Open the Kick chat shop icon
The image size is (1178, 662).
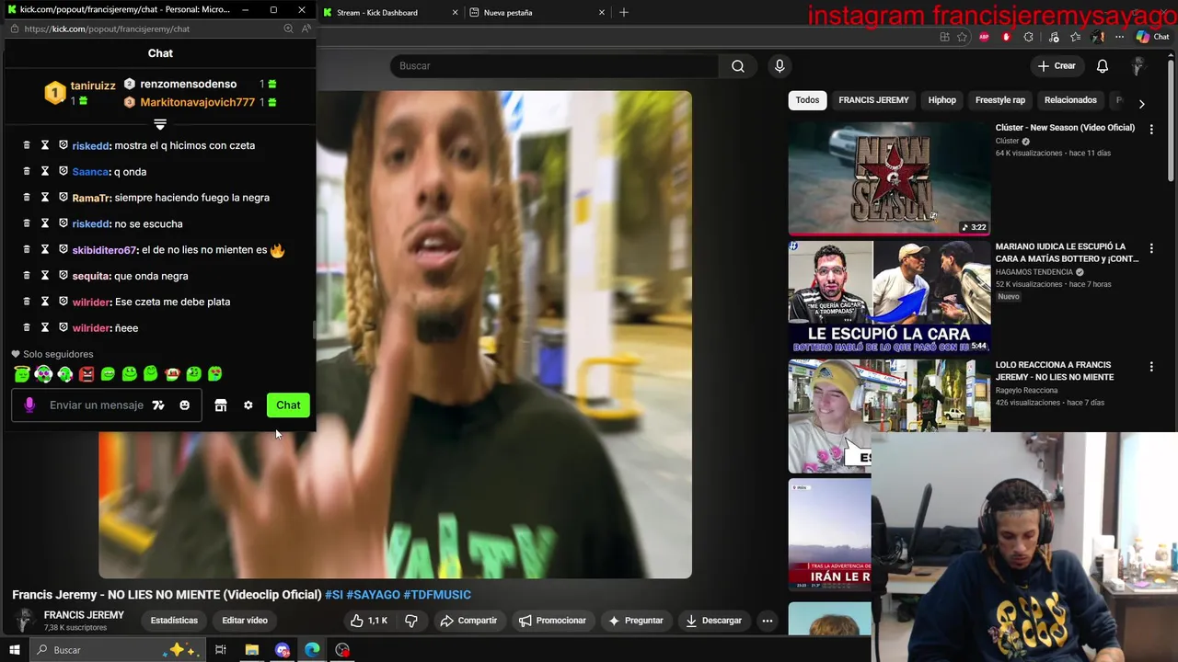[221, 405]
